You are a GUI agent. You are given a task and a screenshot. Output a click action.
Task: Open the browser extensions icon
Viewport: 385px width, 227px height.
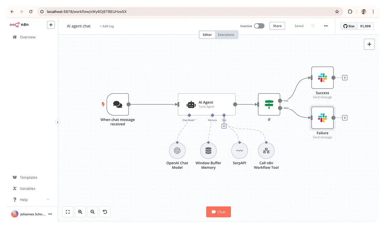coord(350,11)
